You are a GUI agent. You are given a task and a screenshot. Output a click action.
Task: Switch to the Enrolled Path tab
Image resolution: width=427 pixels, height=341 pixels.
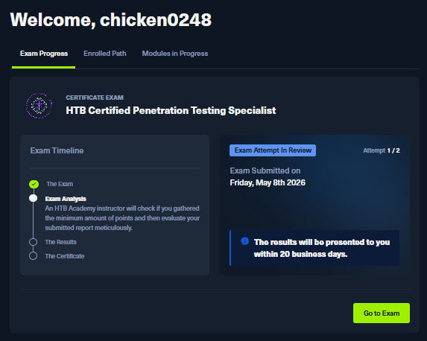coord(105,54)
